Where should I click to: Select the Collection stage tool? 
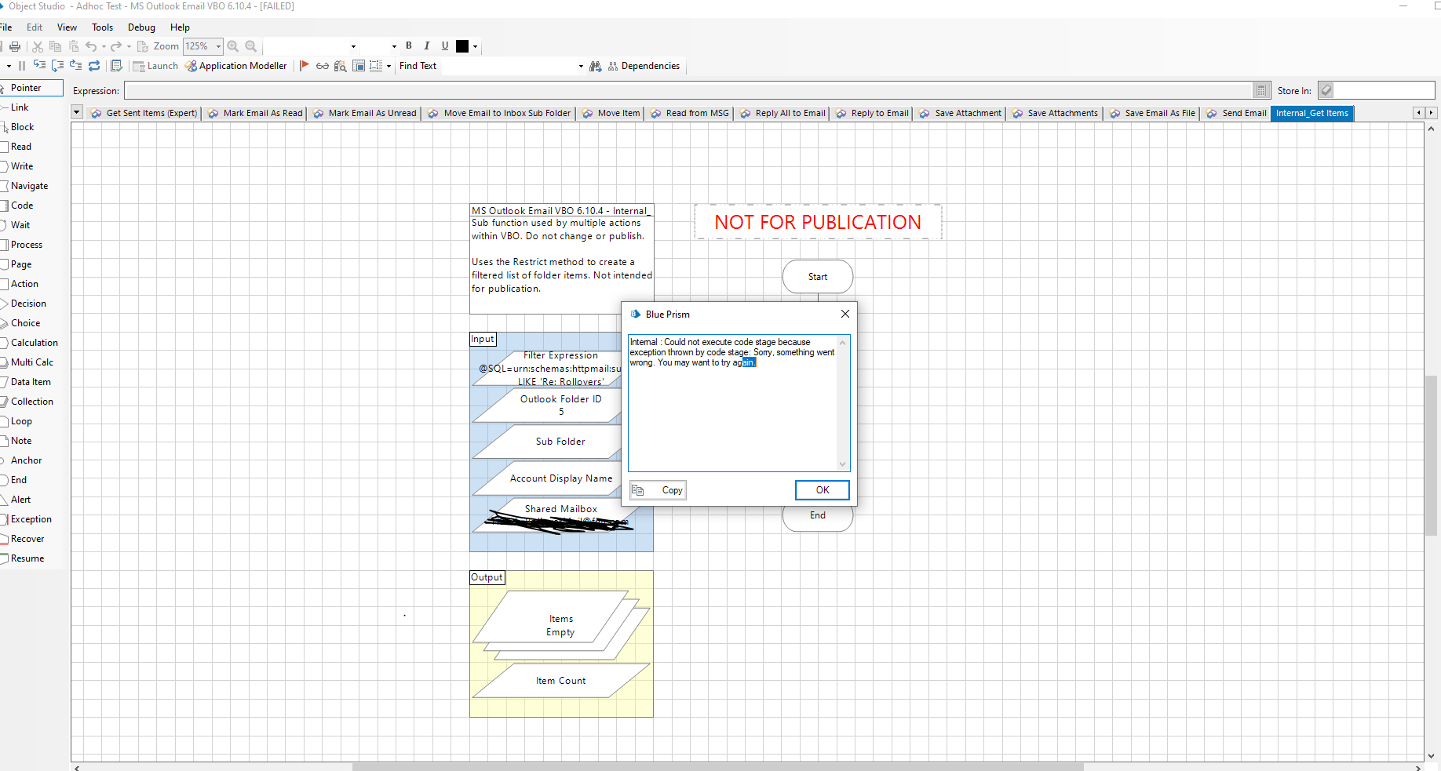(32, 402)
